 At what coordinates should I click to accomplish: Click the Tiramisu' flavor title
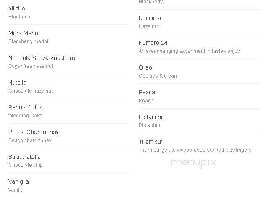[x=150, y=142]
